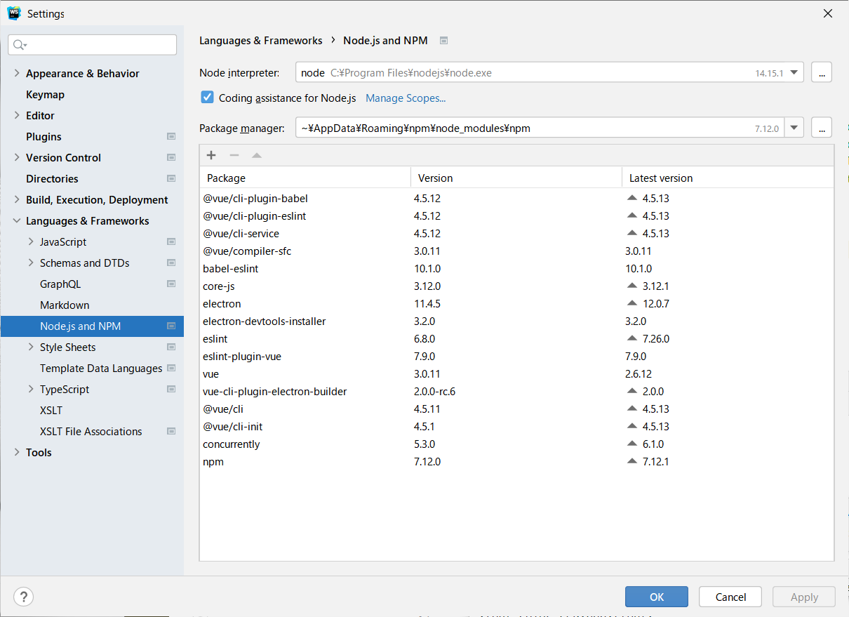Expand the Tools section
The height and width of the screenshot is (617, 849).
point(17,453)
